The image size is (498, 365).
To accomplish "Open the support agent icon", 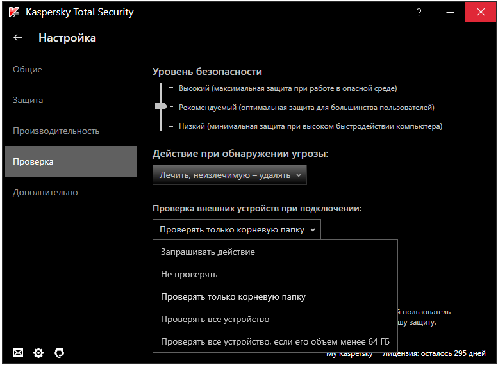I will [60, 353].
